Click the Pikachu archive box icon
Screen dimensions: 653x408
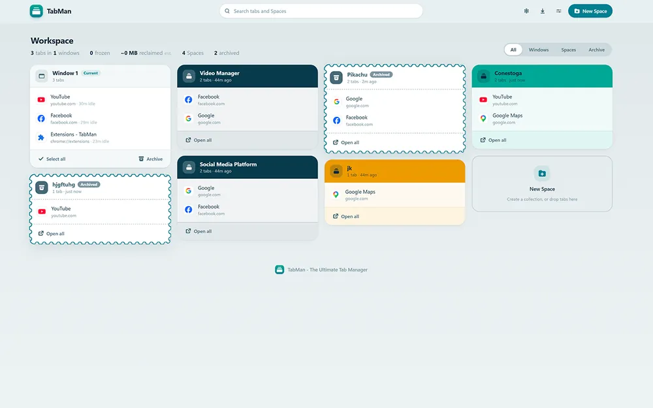336,78
